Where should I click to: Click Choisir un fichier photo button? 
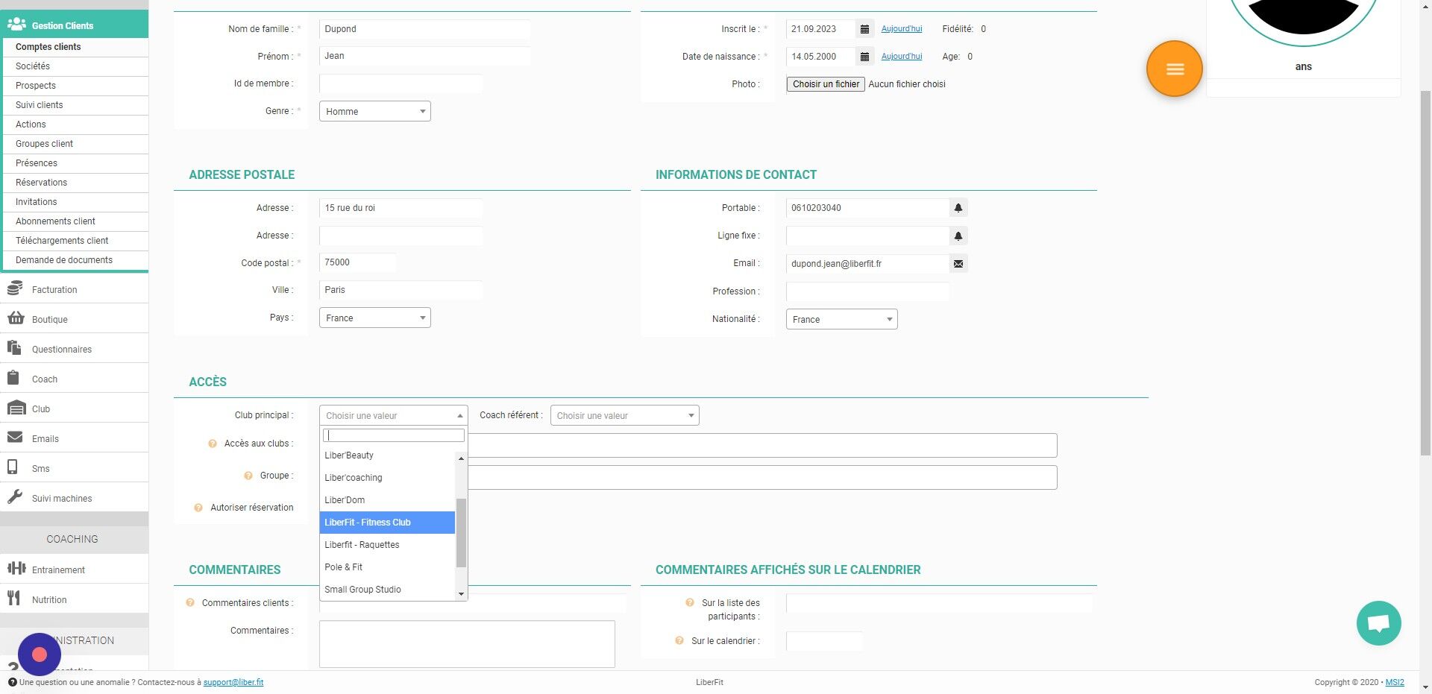tap(826, 84)
